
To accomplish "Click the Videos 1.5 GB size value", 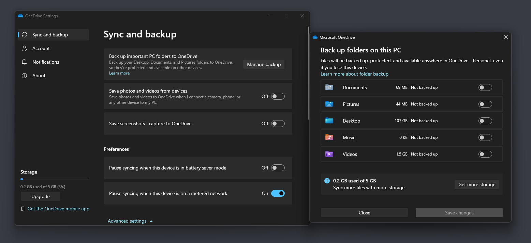I will (x=402, y=154).
